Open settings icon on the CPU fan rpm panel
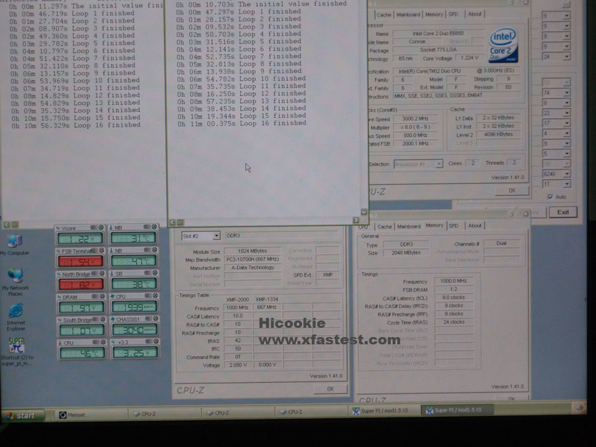The width and height of the screenshot is (596, 447). (148, 296)
